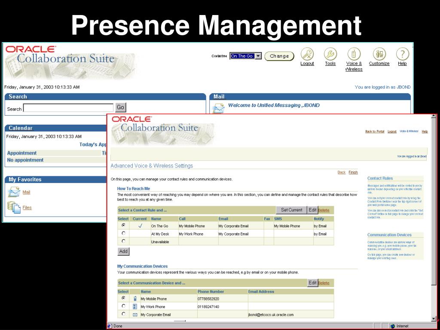Click the Help link in settings window

point(425,131)
